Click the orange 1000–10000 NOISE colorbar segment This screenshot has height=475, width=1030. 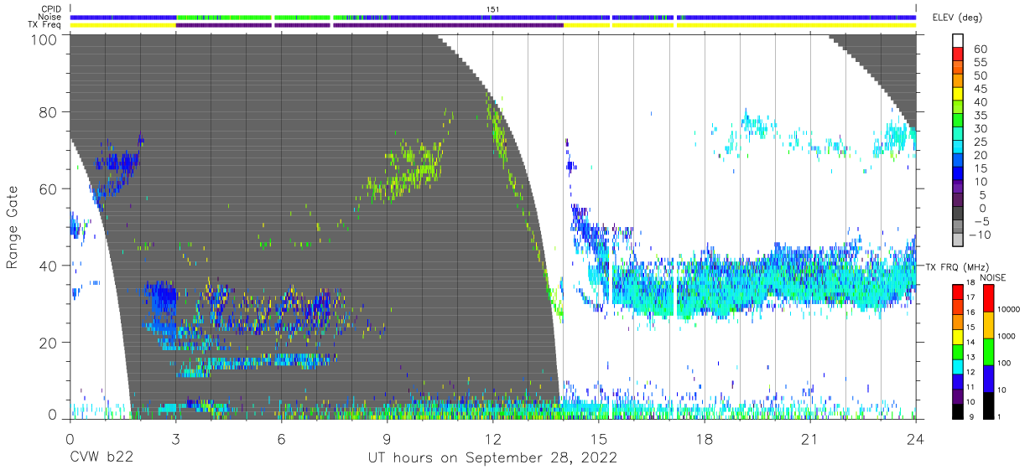(x=990, y=324)
